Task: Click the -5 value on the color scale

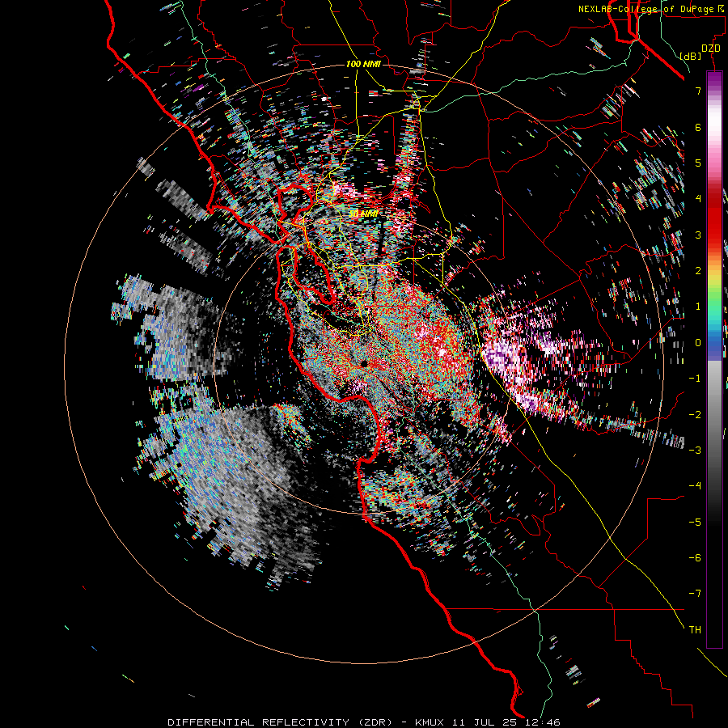Action: 695,522
